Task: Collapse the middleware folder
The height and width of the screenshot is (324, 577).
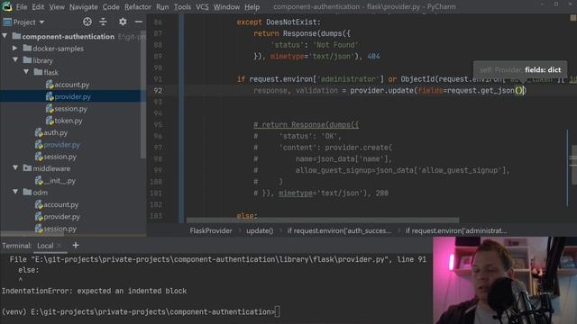Action: point(15,168)
